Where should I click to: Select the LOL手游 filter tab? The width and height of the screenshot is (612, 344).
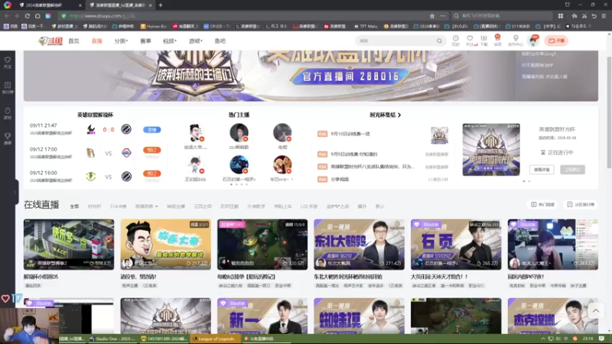pyautogui.click(x=309, y=206)
